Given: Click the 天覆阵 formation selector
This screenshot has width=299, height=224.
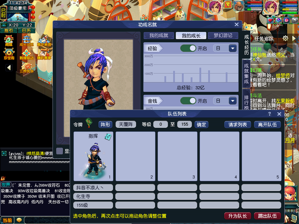Looking at the screenshot, I should (x=126, y=125).
